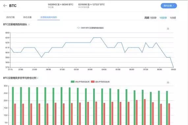Click the 30.0 y-axis label on bar chart
Image resolution: width=188 pixels, height=125 pixels.
6,86
